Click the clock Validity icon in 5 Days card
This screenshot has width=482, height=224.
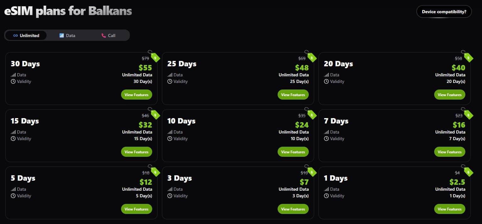click(13, 196)
